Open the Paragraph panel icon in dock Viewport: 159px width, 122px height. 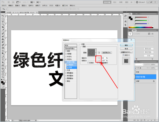point(126,25)
